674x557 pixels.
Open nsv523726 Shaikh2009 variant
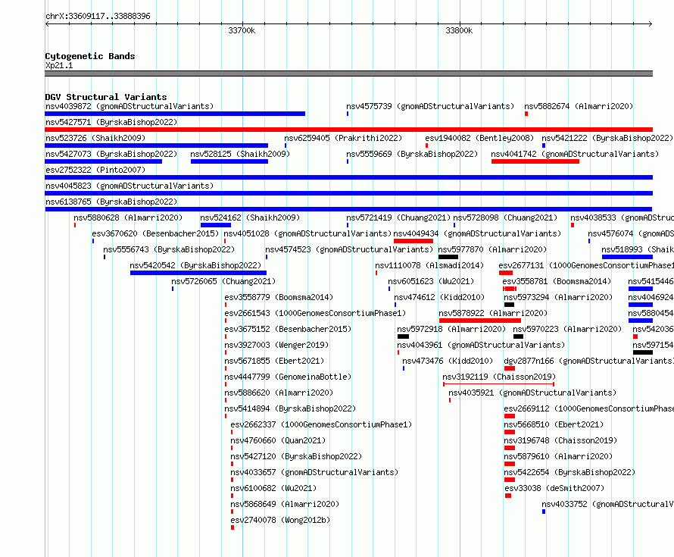point(95,138)
